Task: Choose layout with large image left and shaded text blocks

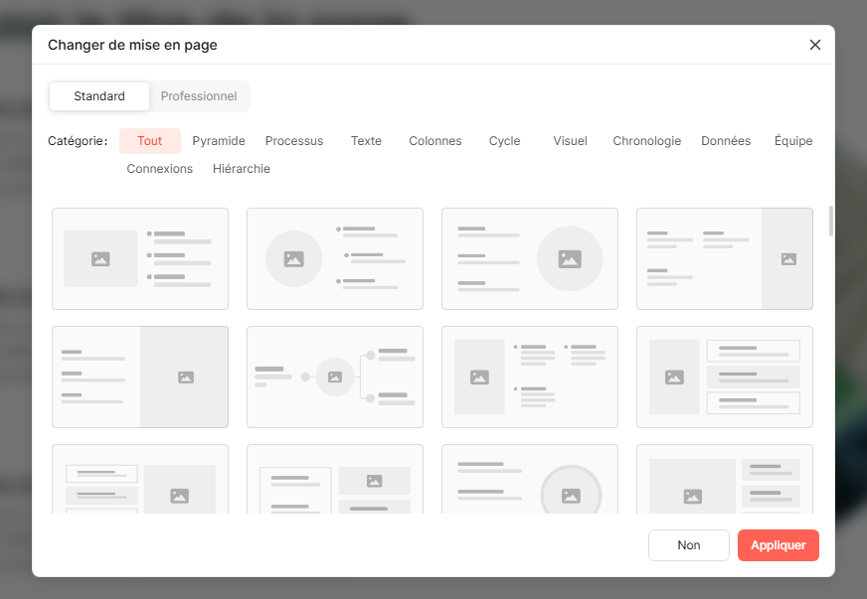Action: click(725, 479)
